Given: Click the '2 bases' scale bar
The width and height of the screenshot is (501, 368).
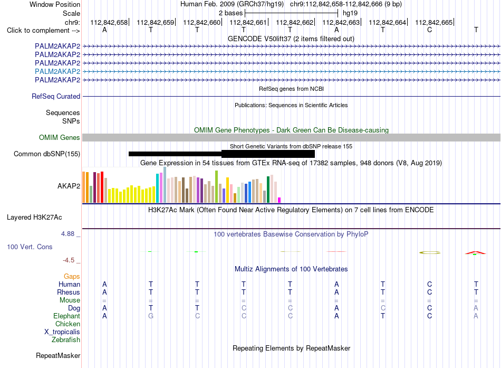Looking at the screenshot, I should [x=291, y=13].
